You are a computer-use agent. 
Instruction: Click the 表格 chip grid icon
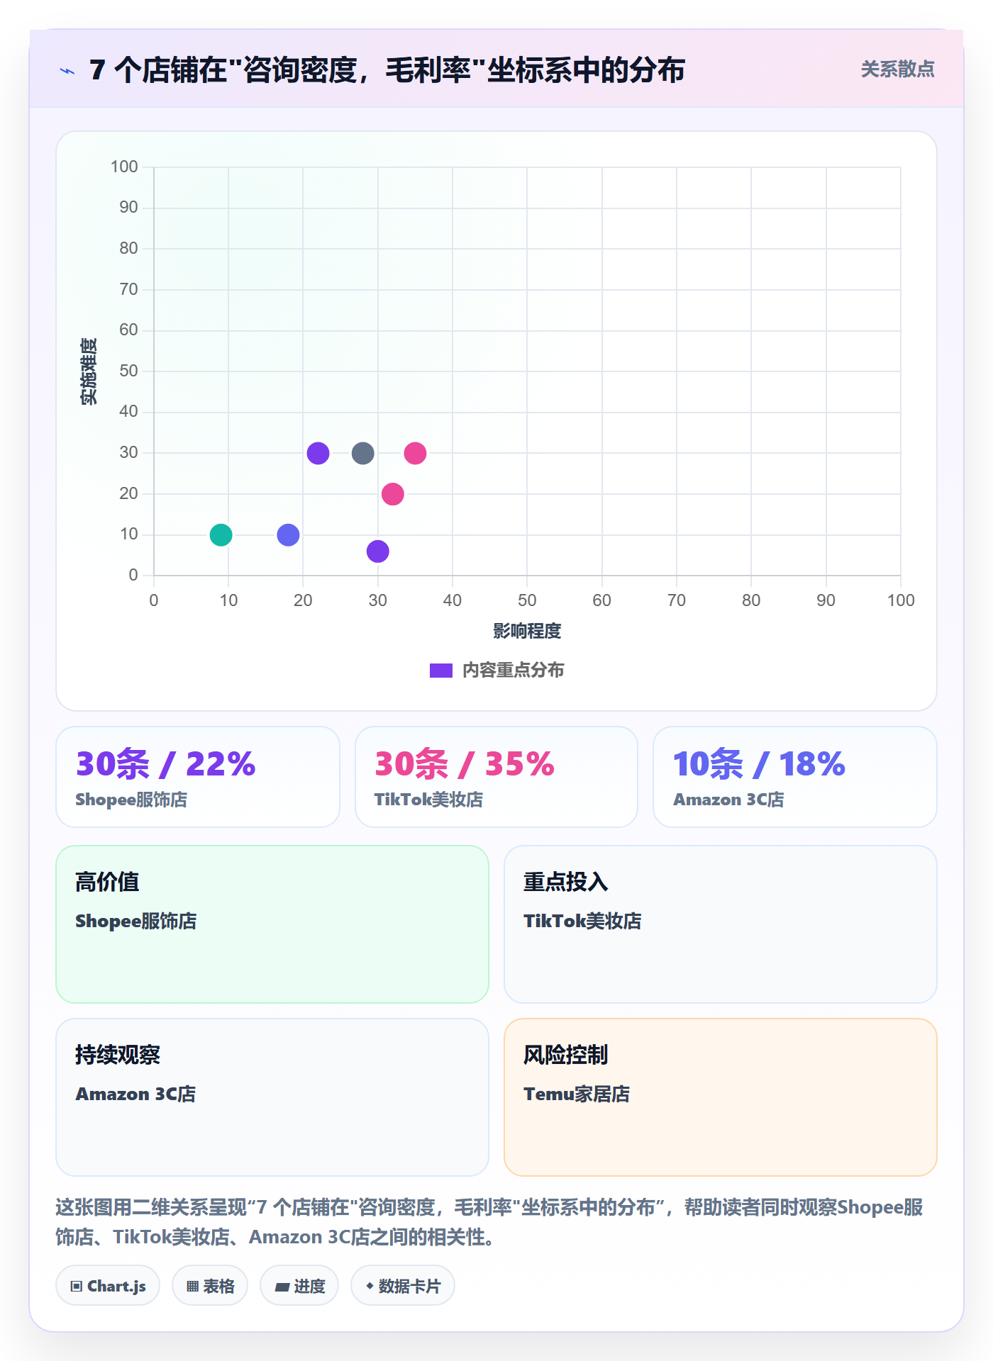coord(193,1287)
